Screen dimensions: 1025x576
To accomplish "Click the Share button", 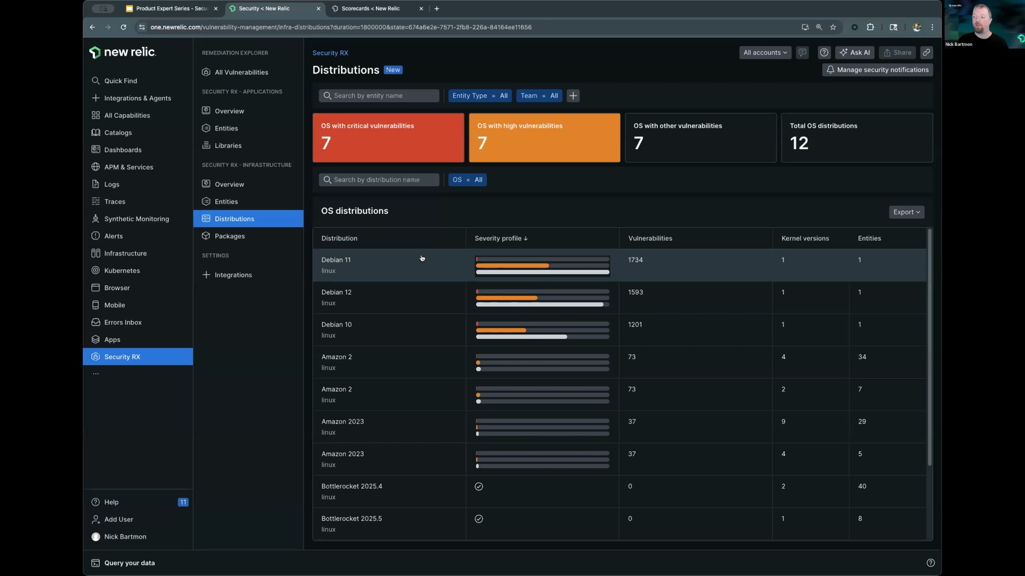I will pyautogui.click(x=897, y=53).
